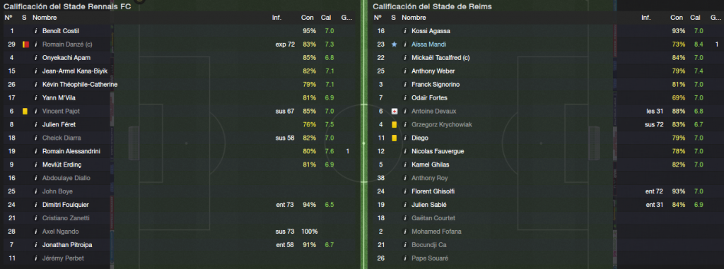This screenshot has width=724, height=269.
Task: Click injury cross icon for Antoine Devaux
Action: coord(394,111)
